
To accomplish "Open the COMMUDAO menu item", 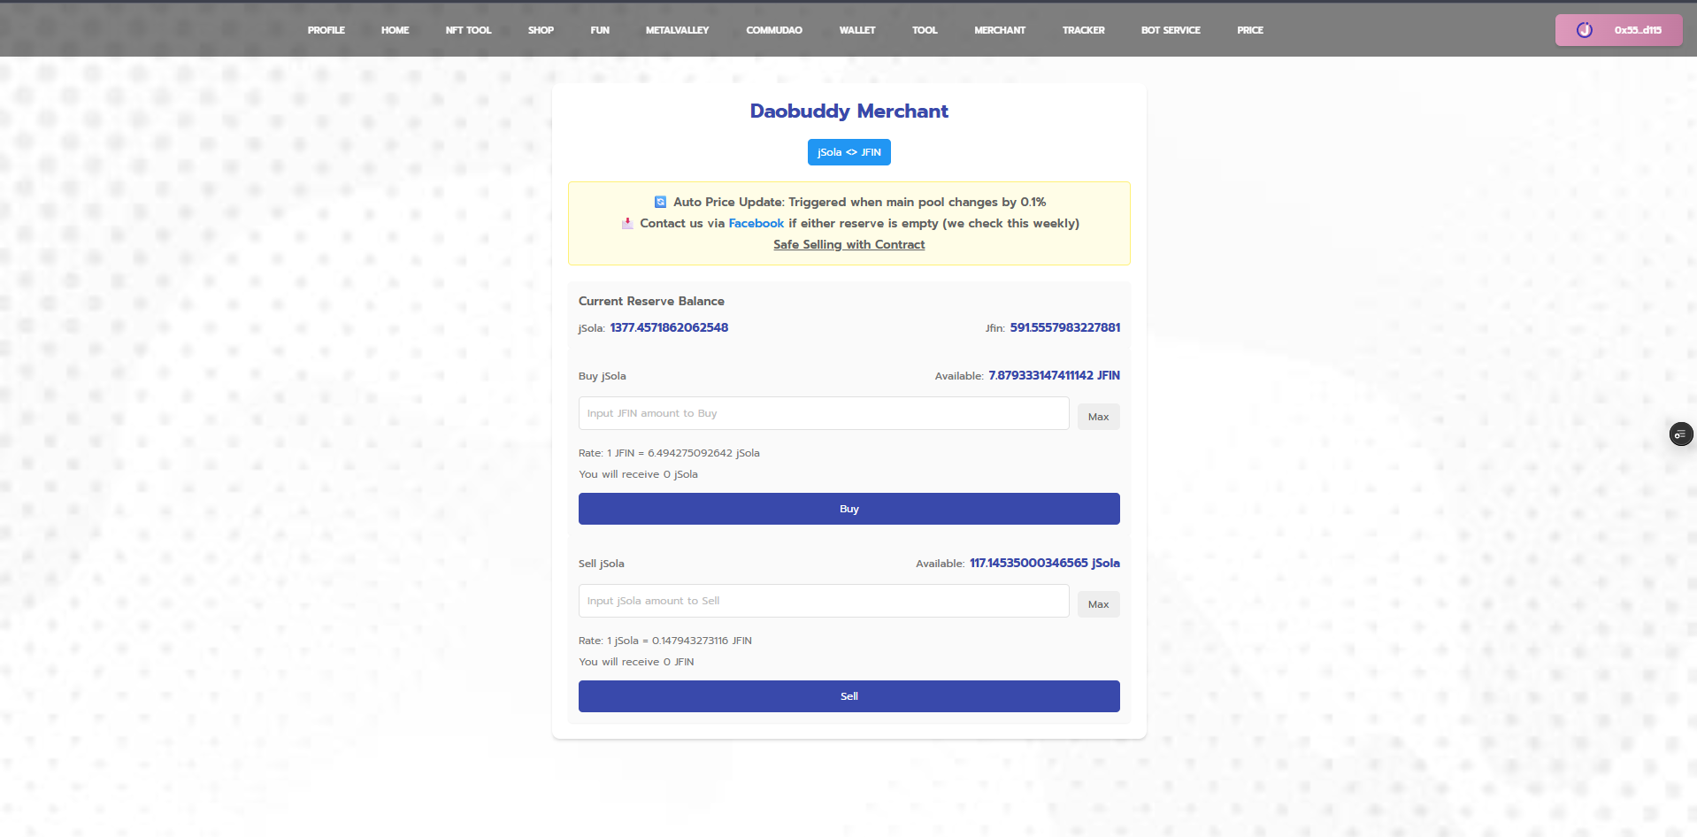I will coord(773,30).
